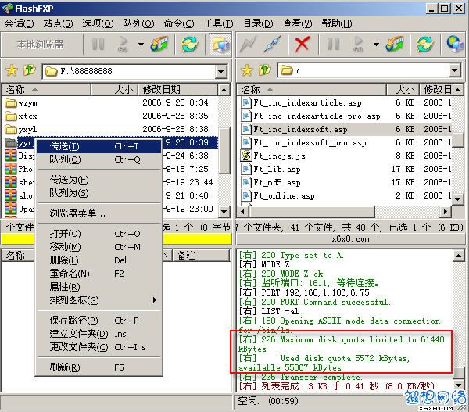Select the wzym folder

[x=21, y=103]
